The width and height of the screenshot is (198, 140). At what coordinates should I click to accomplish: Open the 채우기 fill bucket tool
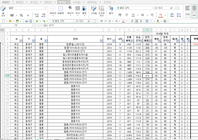[x=70, y=11]
